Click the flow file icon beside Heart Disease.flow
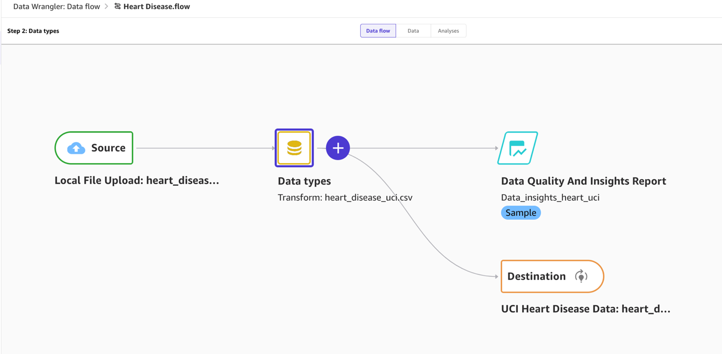Screen dimensions: 722x354 pyautogui.click(x=117, y=6)
